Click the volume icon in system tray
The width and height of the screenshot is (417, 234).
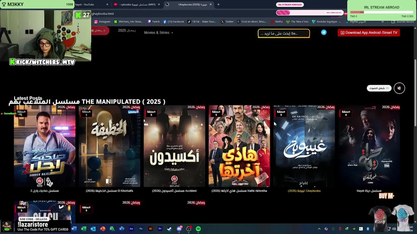click(x=394, y=229)
